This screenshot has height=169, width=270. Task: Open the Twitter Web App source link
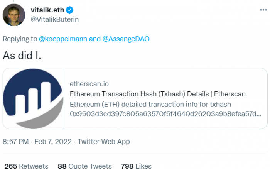click(x=104, y=142)
